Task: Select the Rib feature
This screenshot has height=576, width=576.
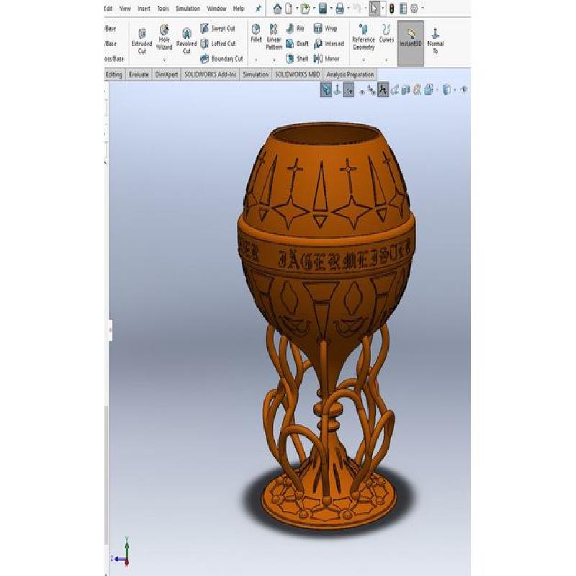Action: point(295,28)
